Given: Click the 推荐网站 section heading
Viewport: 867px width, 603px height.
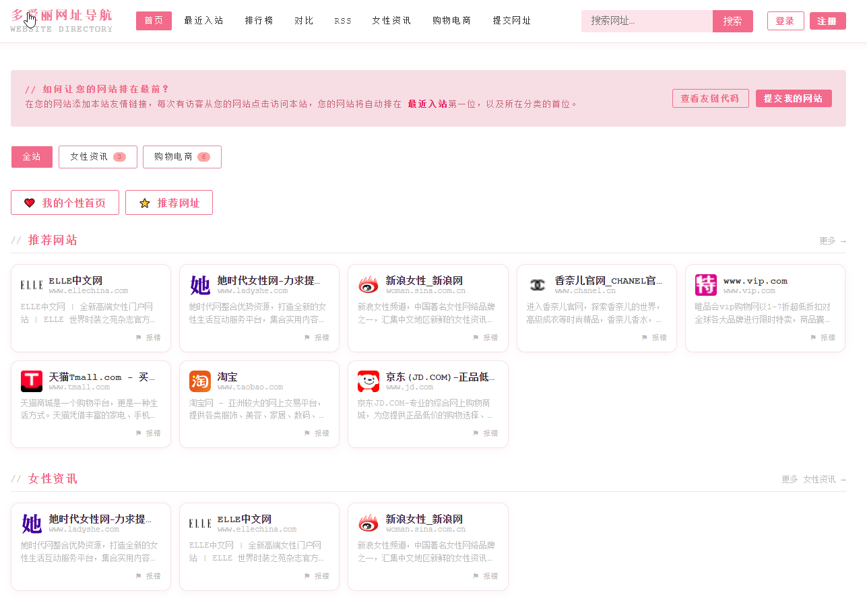Looking at the screenshot, I should pos(53,240).
